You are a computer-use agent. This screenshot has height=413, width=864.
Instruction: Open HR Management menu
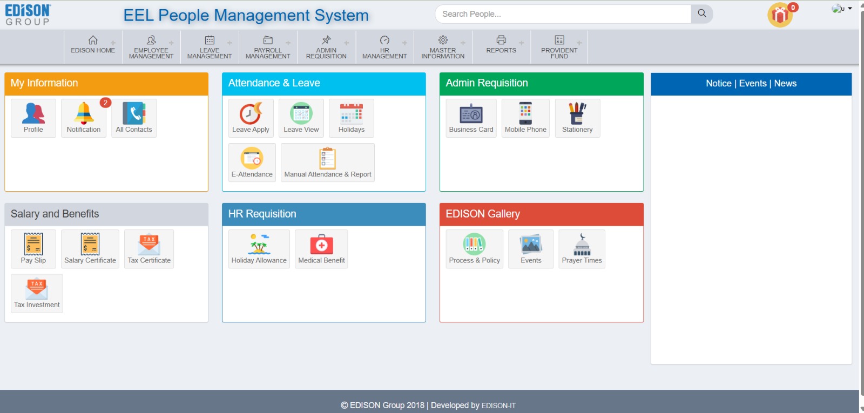384,48
